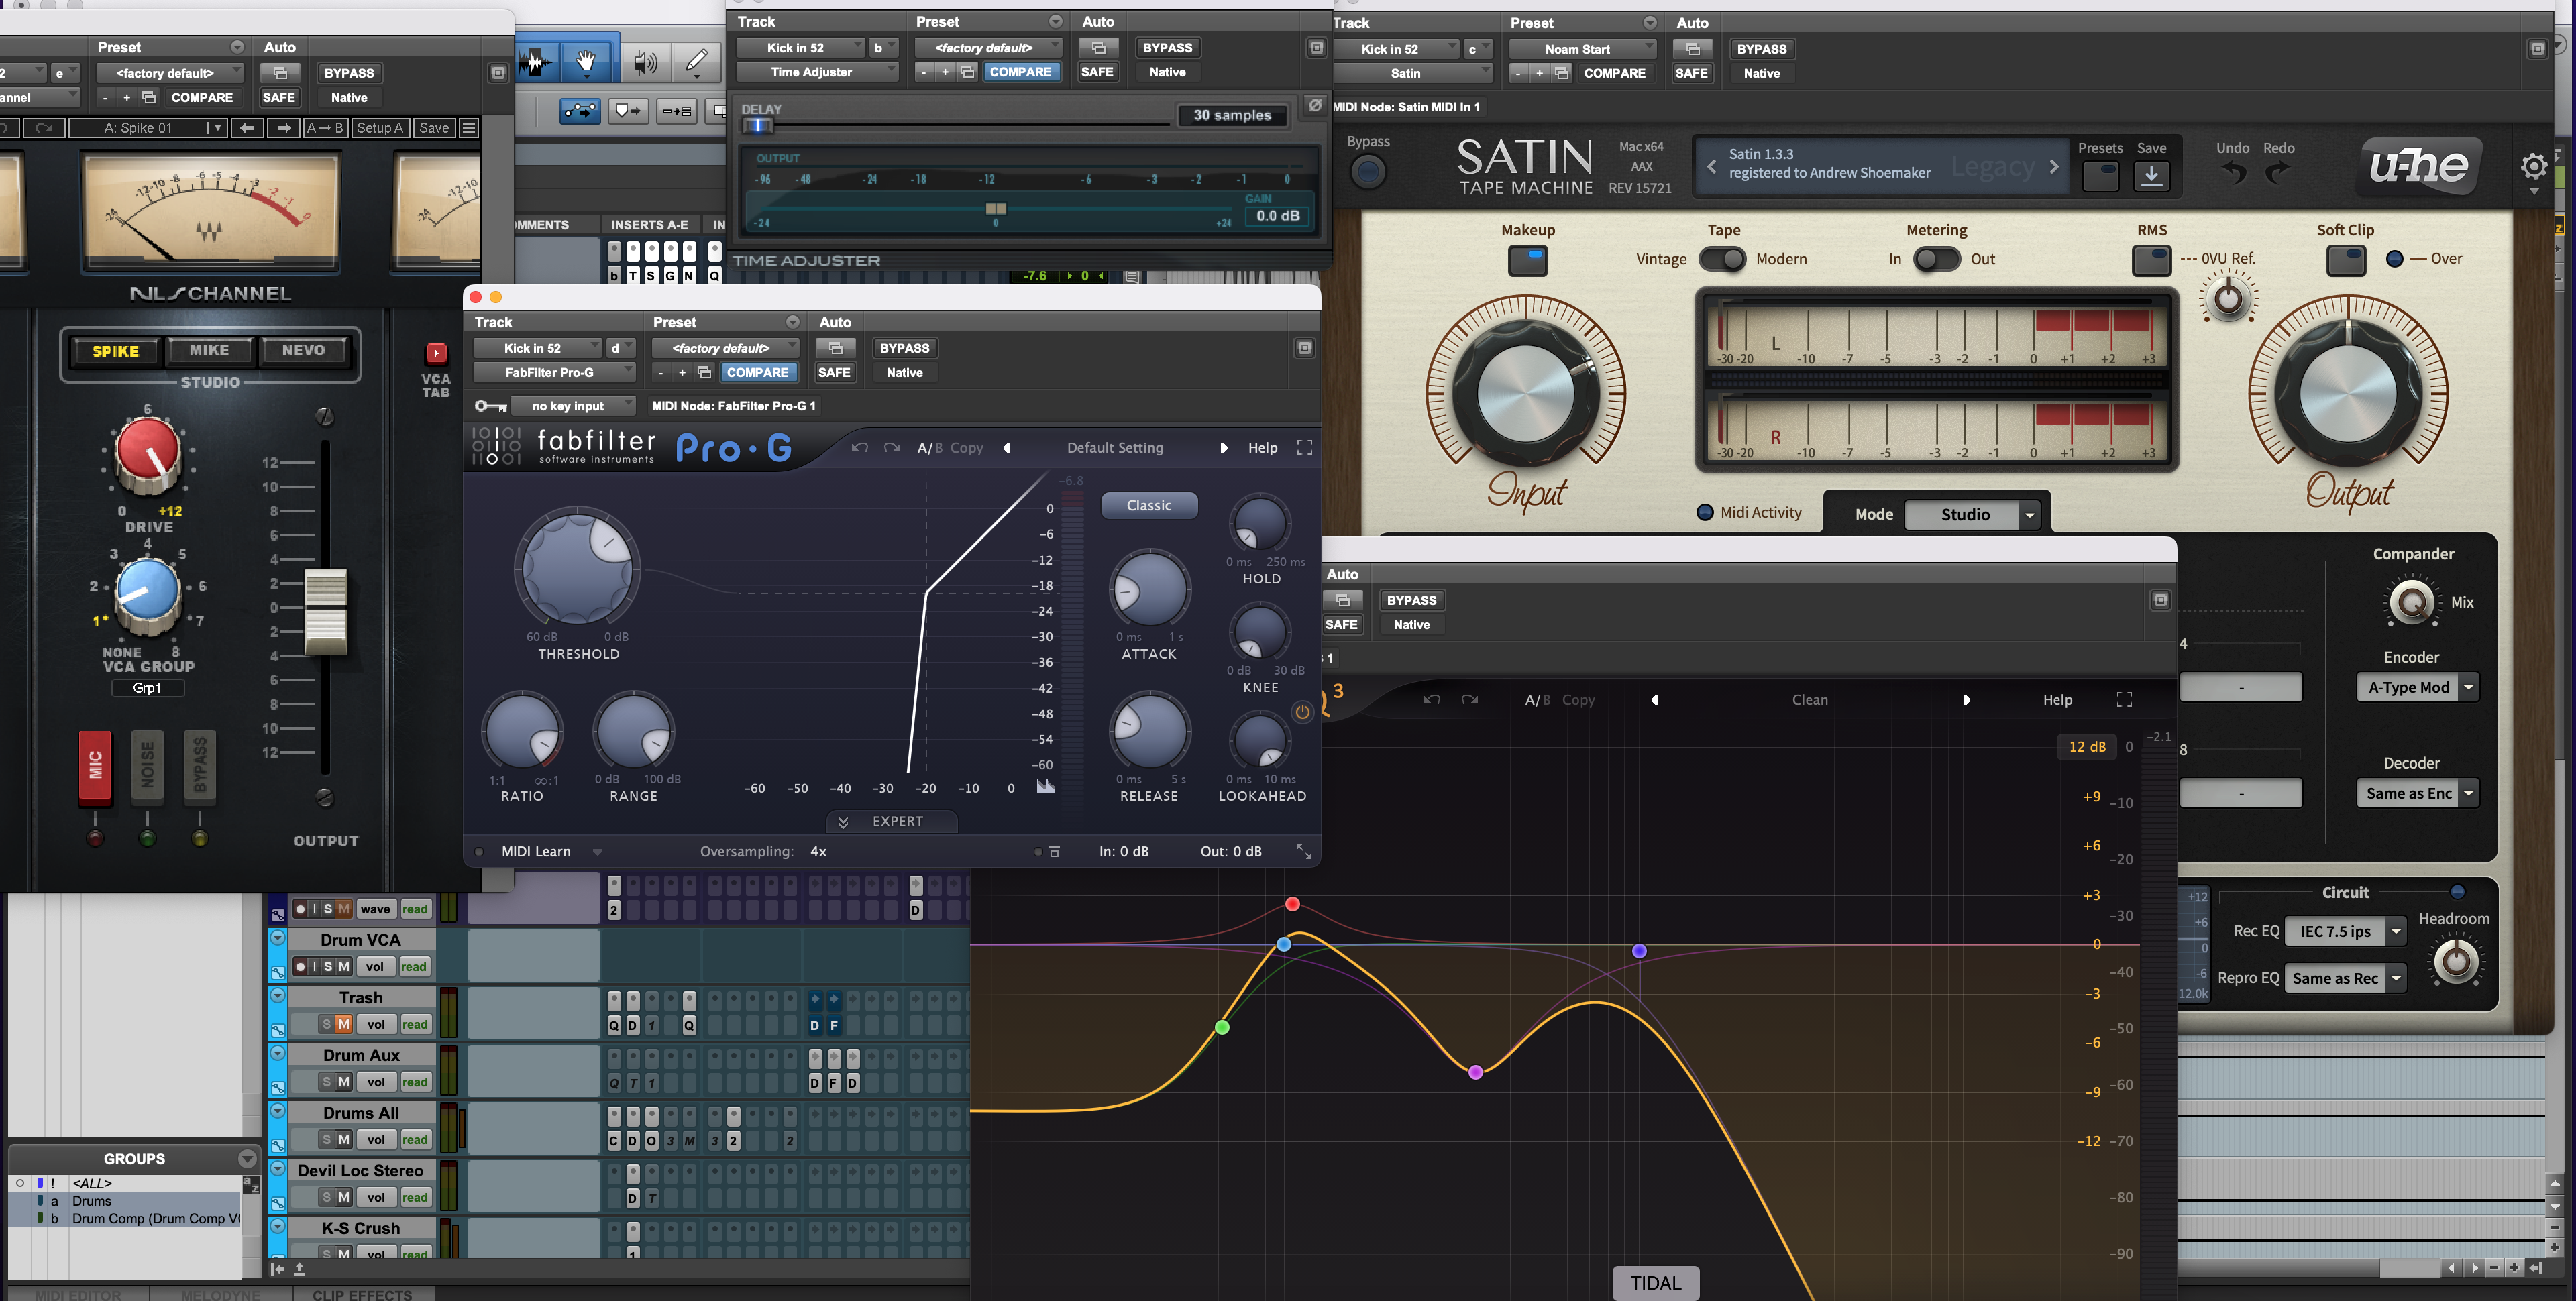Click Pro-G level display histogram icon
This screenshot has height=1301, width=2576.
(x=1045, y=786)
